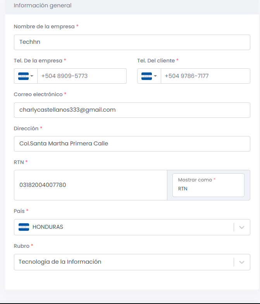Click the Correo electrónico label

point(38,94)
